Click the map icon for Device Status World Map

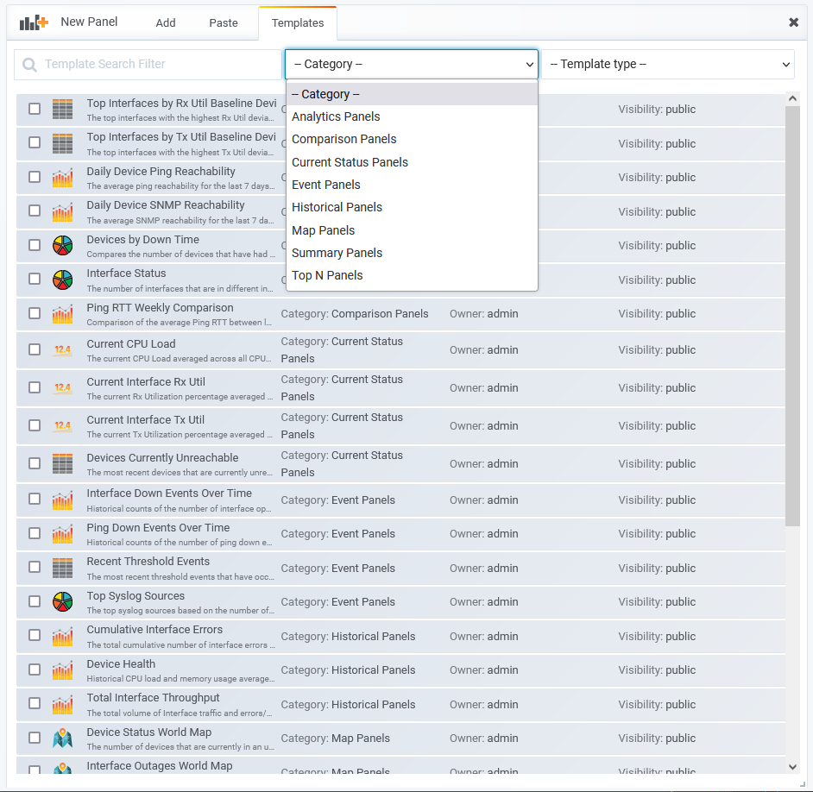point(62,738)
